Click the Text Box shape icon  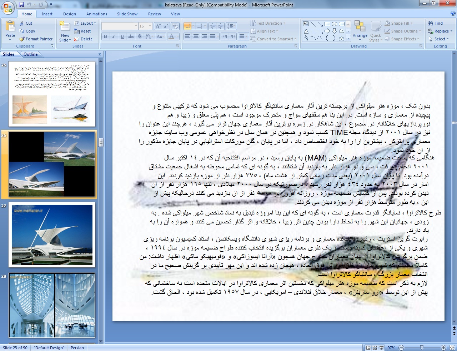coord(306,24)
